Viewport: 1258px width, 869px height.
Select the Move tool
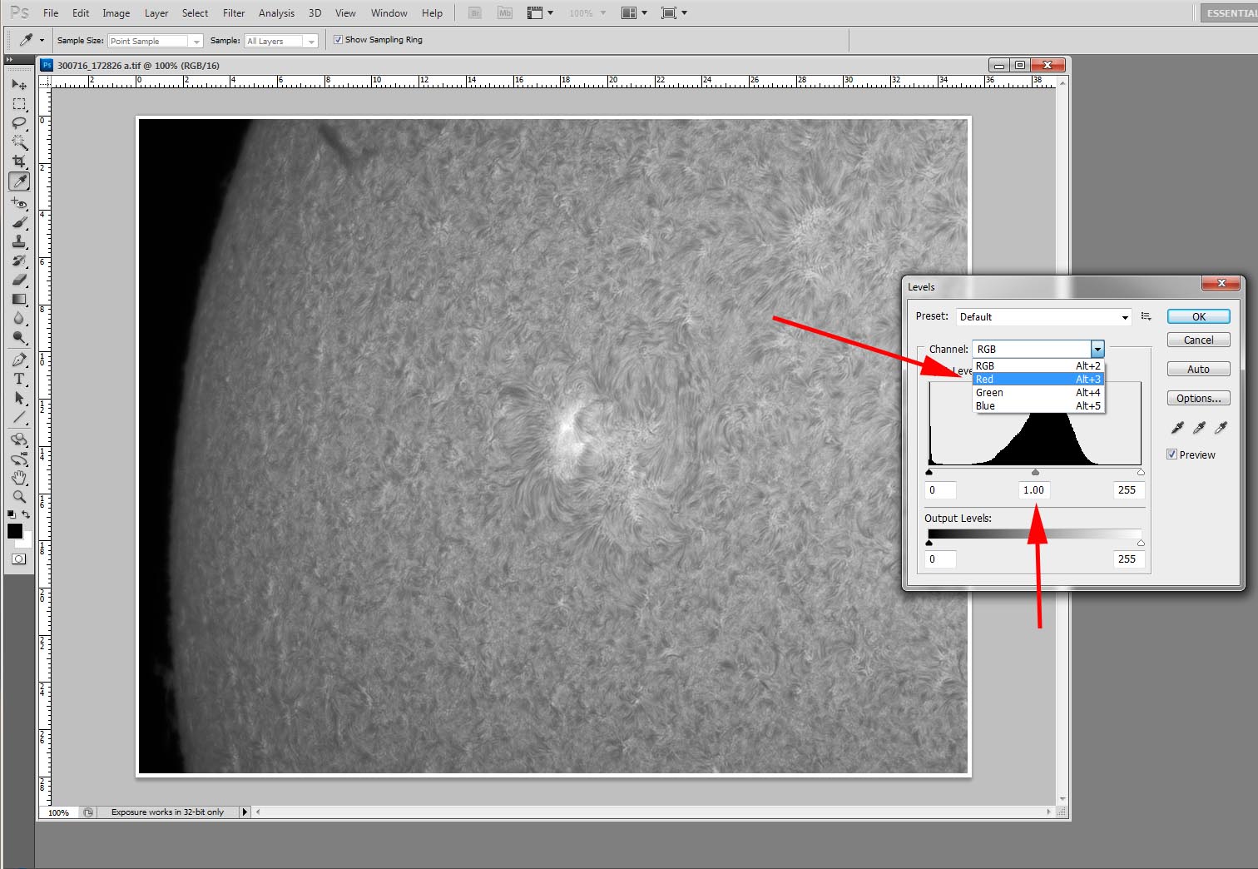[19, 85]
